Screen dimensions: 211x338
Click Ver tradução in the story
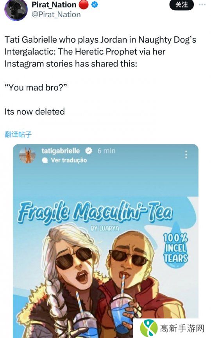pyautogui.click(x=69, y=160)
